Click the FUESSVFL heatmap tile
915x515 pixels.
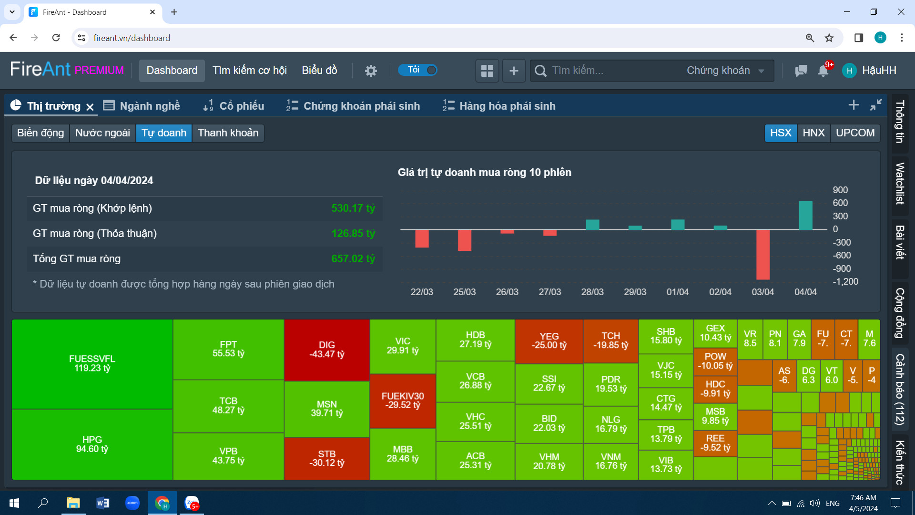click(x=92, y=364)
